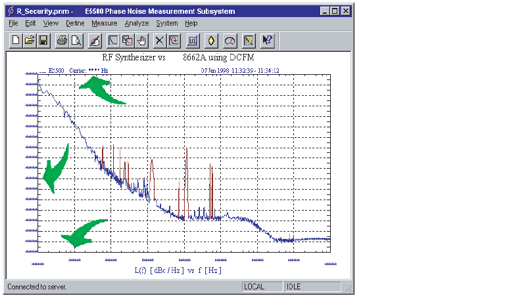Click the X abort measurement icon
Image resolution: width=511 pixels, height=296 pixels.
(160, 41)
